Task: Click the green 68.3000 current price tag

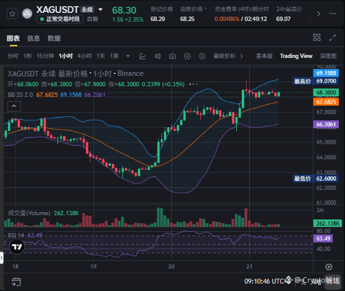Action: pyautogui.click(x=326, y=92)
